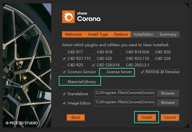
Task: Uncheck the C4D R21.115 plugin
Action: [64, 58]
